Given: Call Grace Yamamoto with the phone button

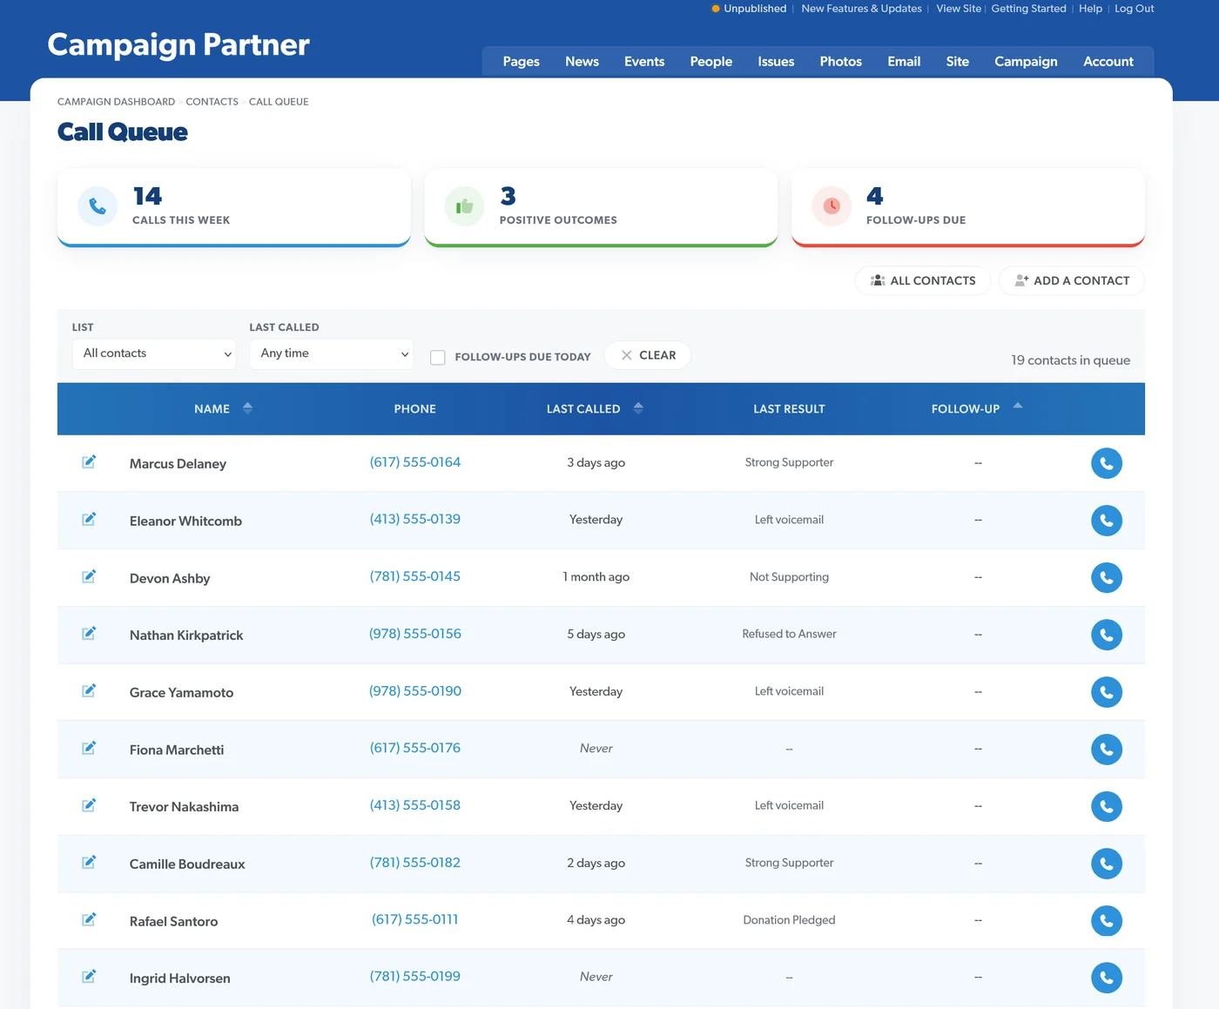Looking at the screenshot, I should click(x=1106, y=692).
